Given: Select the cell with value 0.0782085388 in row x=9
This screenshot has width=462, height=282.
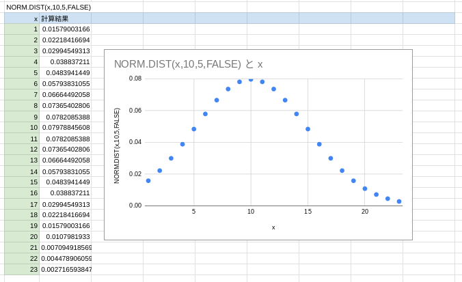Looking at the screenshot, I should tap(65, 117).
